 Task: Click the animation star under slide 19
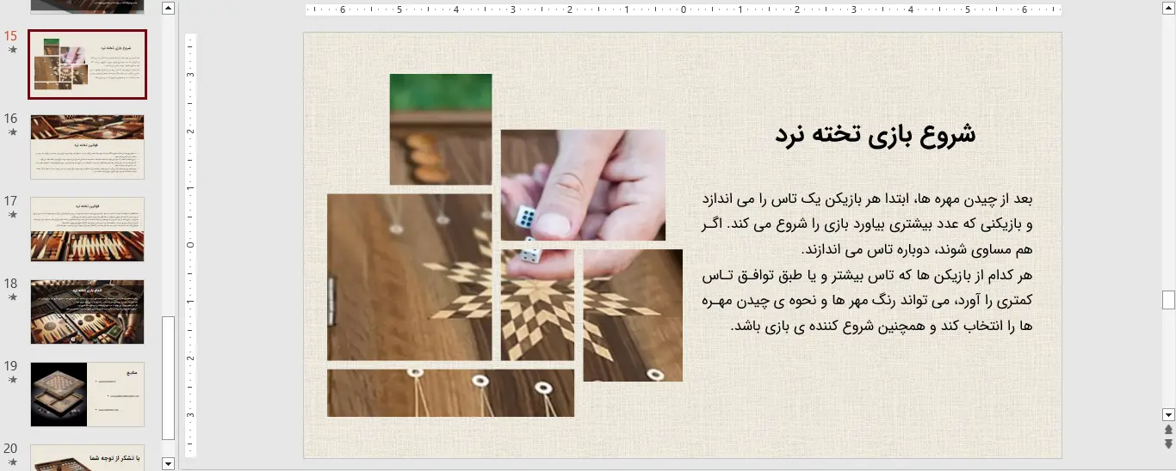tap(12, 380)
